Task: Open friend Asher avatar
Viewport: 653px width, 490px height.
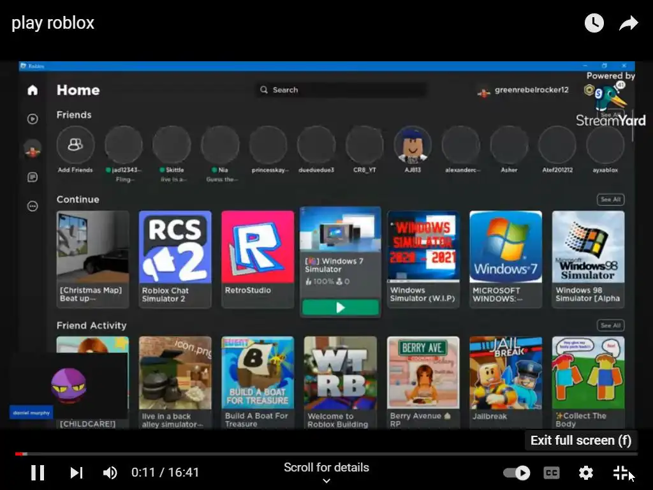Action: (510, 145)
